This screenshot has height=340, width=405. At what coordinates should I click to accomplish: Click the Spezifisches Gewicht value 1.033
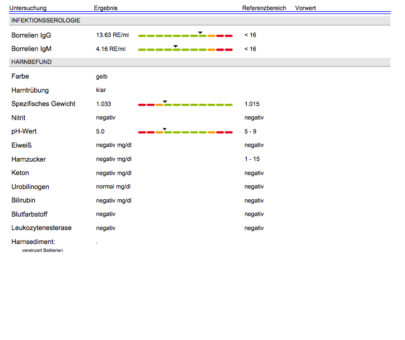(104, 104)
